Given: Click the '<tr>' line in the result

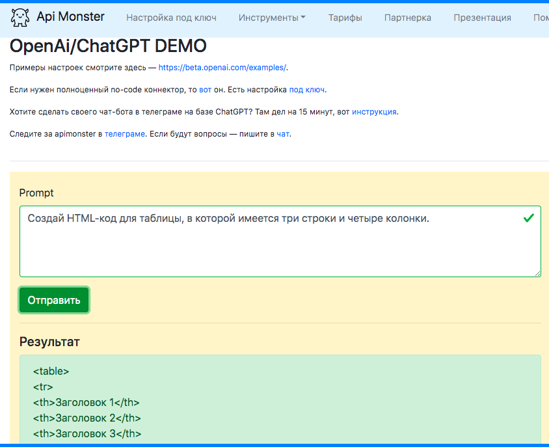Looking at the screenshot, I should point(43,386).
